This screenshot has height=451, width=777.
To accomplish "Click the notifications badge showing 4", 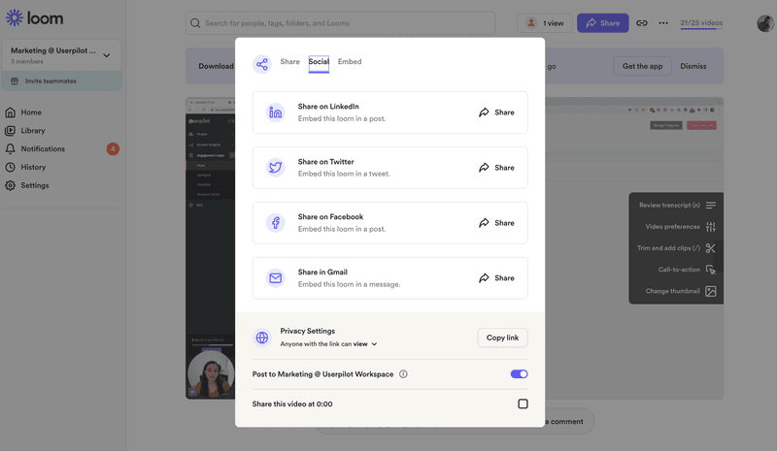I will [113, 149].
